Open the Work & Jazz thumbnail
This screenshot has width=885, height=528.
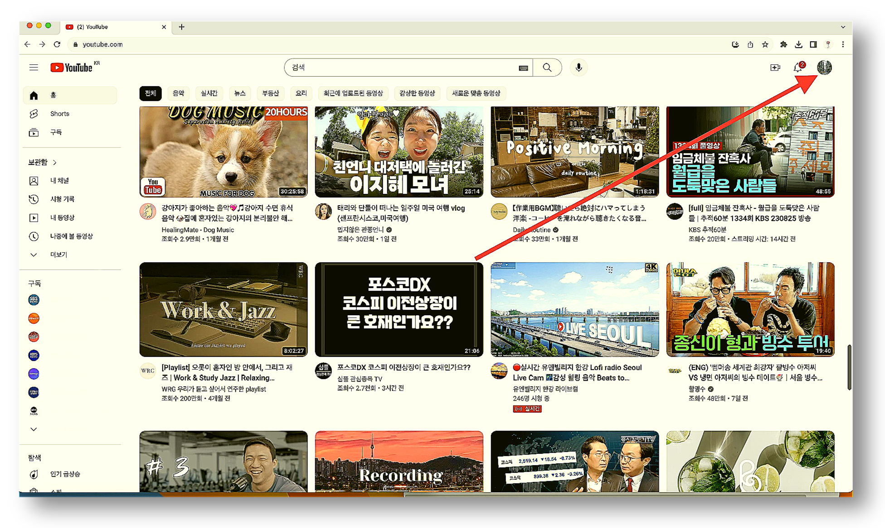click(x=224, y=309)
